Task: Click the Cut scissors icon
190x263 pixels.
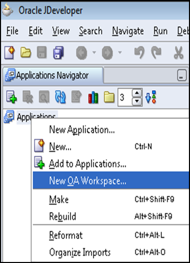Action: [x=179, y=53]
